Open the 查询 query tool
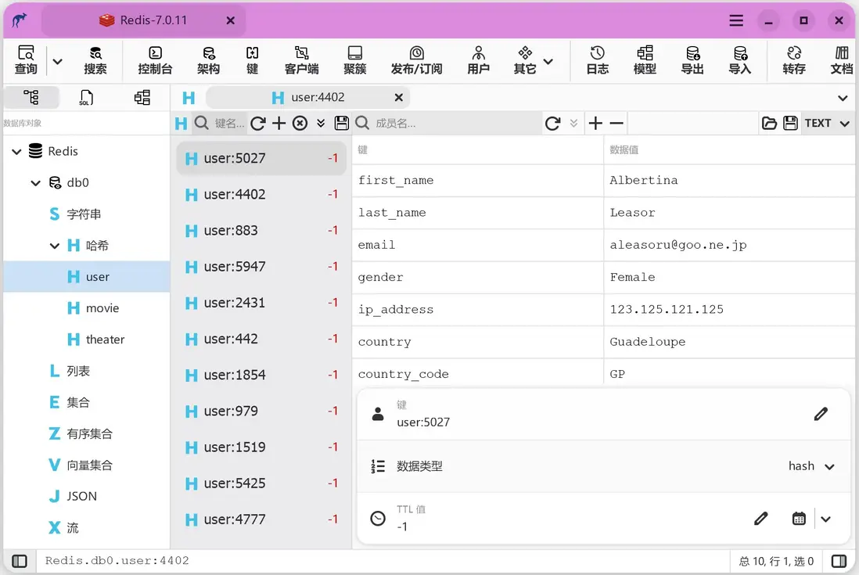Viewport: 859px width, 575px height. click(x=26, y=60)
